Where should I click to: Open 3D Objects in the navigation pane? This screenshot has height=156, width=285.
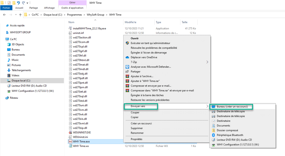click(x=18, y=44)
